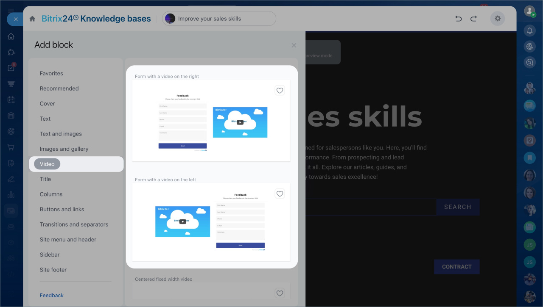Click the undo arrow icon
This screenshot has height=307, width=543.
[x=458, y=19]
